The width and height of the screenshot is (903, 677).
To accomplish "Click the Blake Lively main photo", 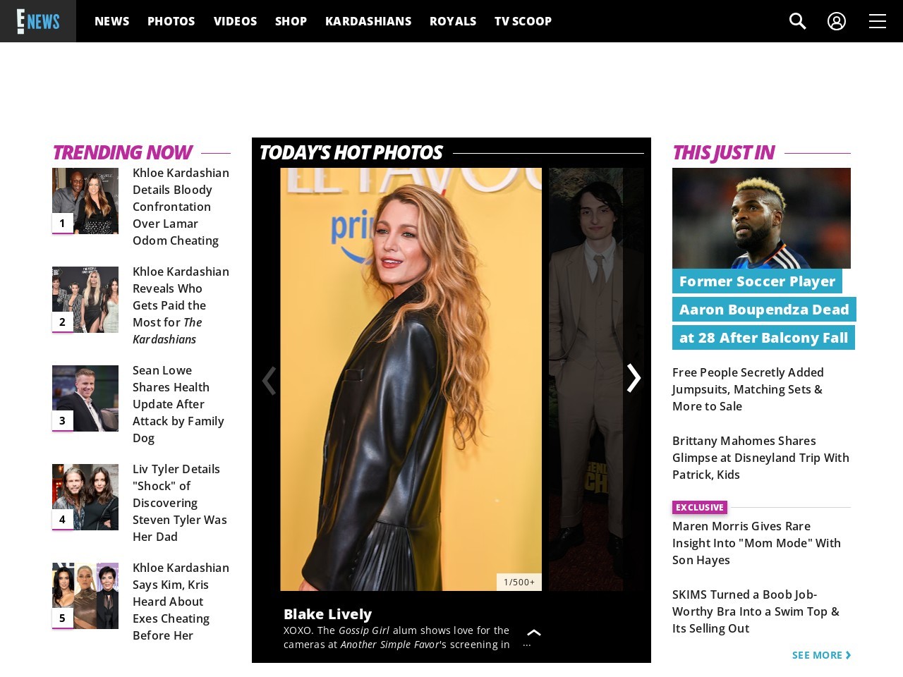I will coord(411,379).
